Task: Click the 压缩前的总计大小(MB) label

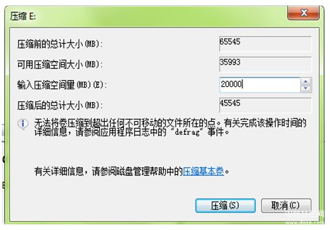Action: (60, 44)
